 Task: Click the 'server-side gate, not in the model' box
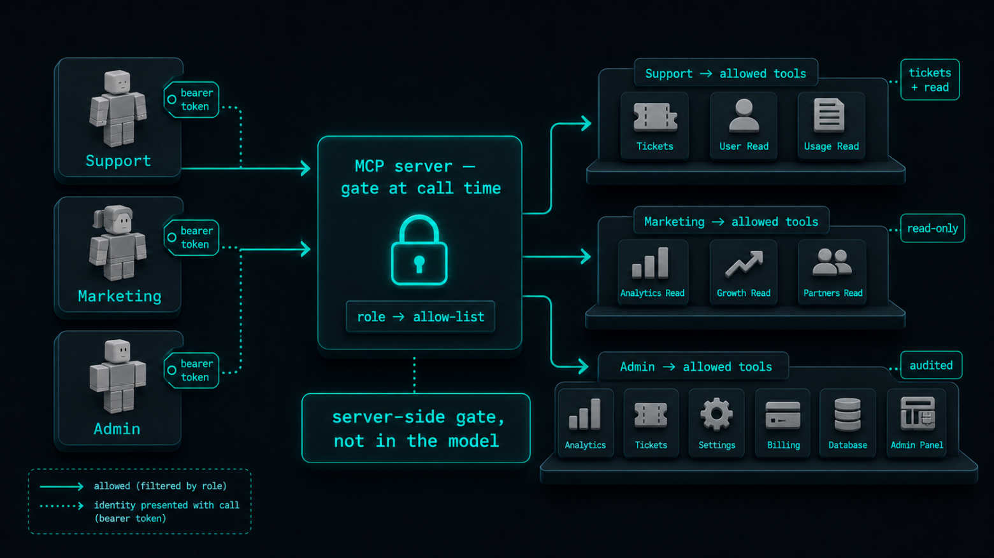pos(416,428)
